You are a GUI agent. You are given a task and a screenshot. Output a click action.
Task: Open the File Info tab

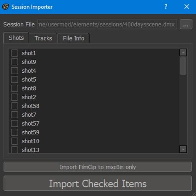pyautogui.click(x=73, y=38)
